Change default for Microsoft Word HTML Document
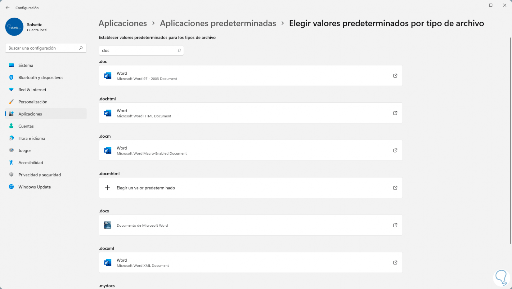 point(251,113)
